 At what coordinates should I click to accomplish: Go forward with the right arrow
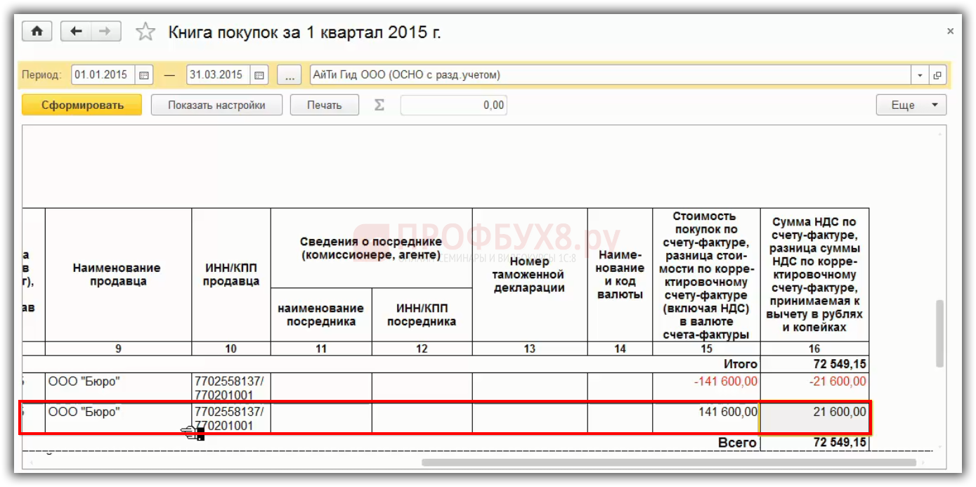click(x=105, y=32)
